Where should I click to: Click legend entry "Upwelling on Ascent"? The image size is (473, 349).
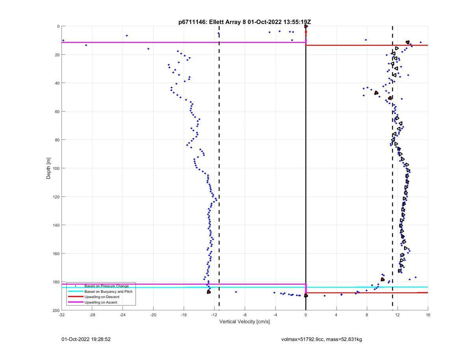[x=101, y=302]
